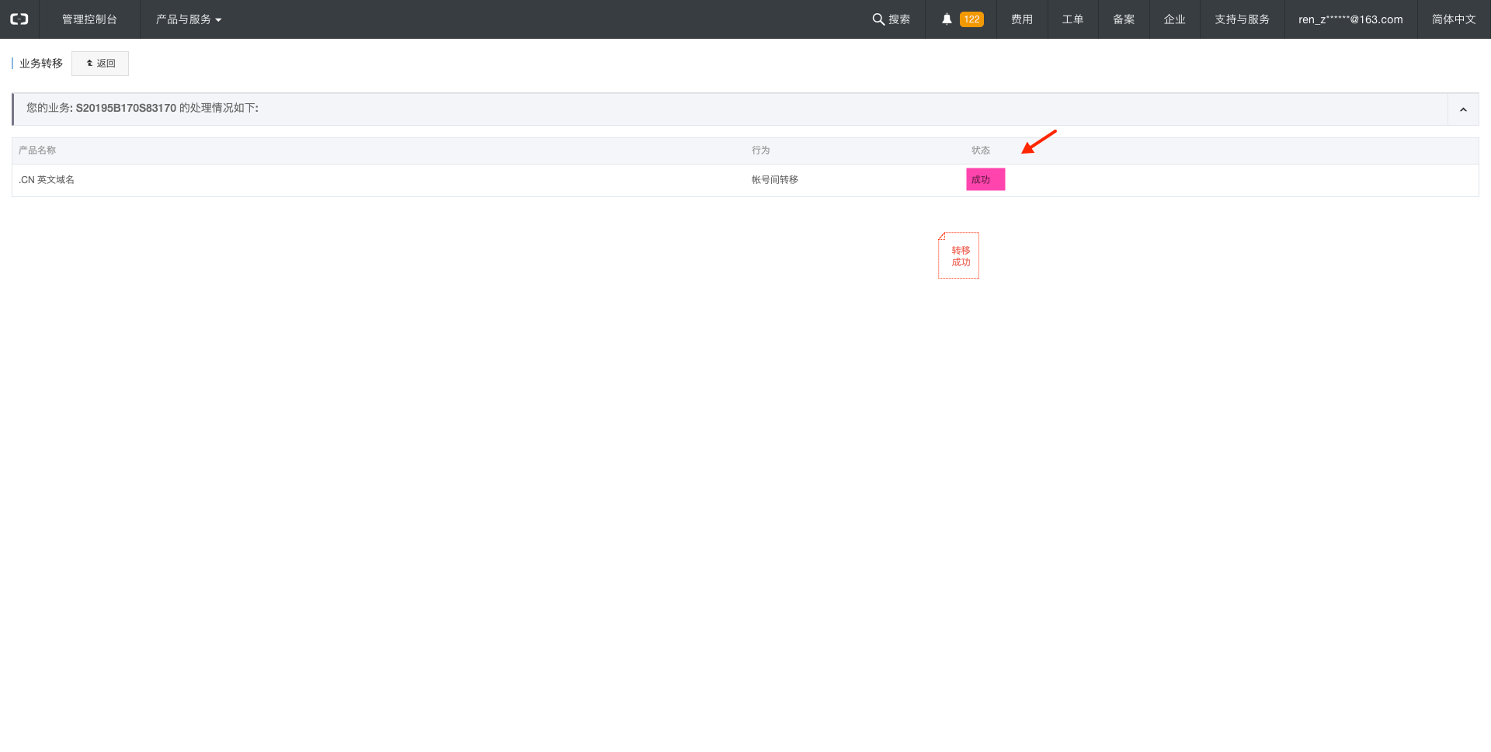Click the notification bell icon
The width and height of the screenshot is (1491, 752).
[947, 19]
